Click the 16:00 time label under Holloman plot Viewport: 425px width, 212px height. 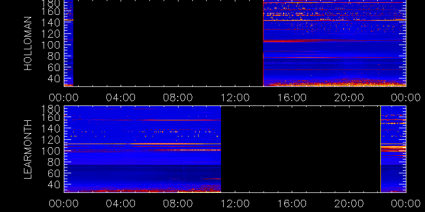292,98
